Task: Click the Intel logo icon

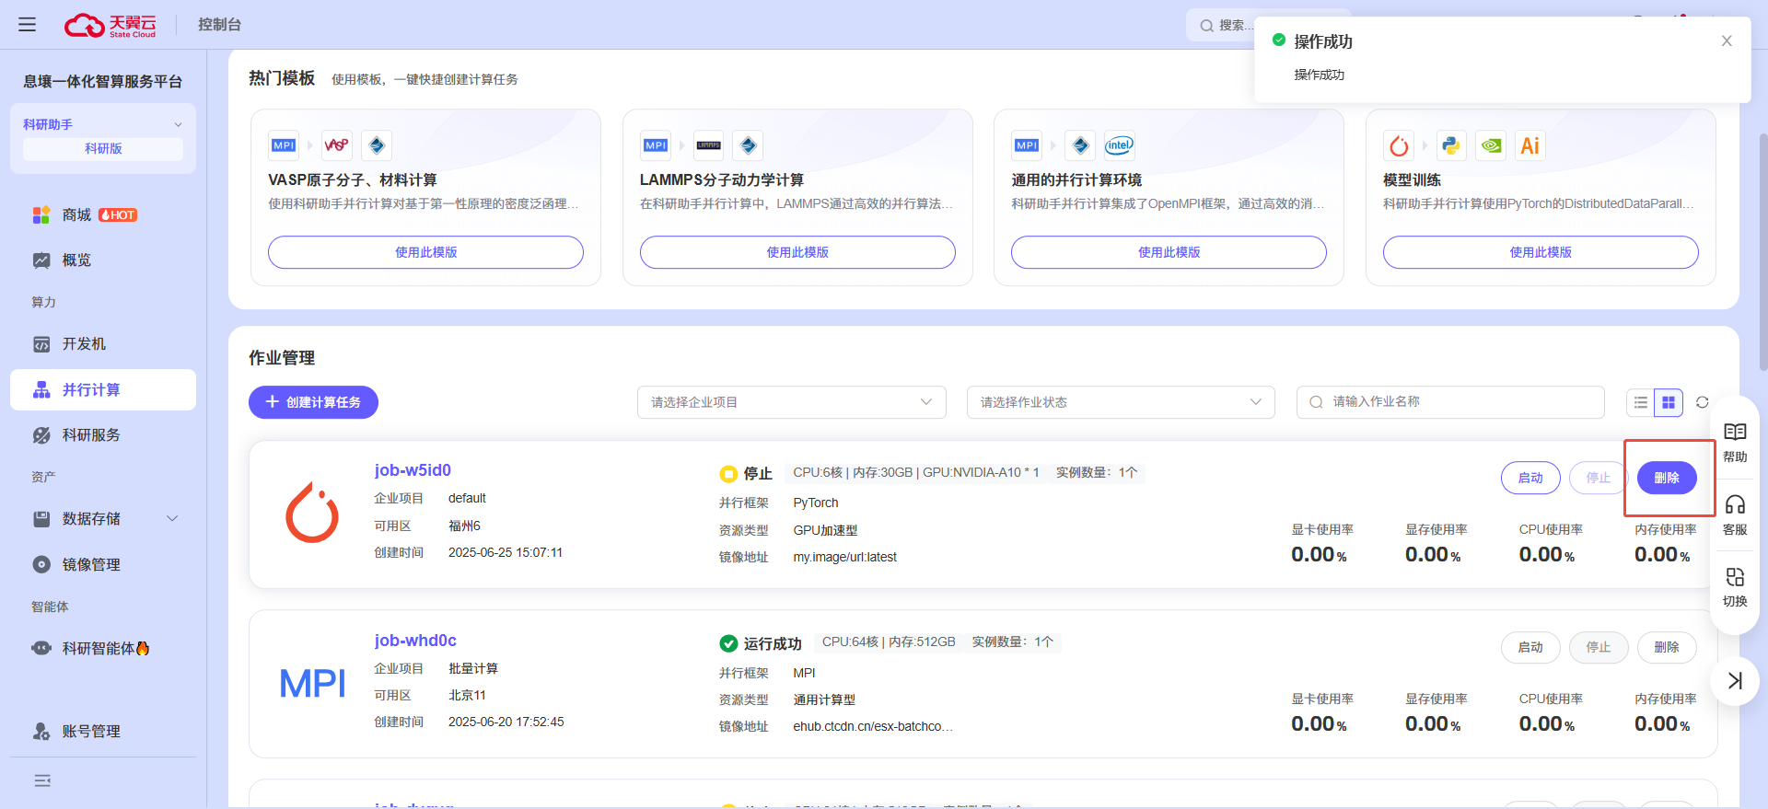Action: [1120, 145]
